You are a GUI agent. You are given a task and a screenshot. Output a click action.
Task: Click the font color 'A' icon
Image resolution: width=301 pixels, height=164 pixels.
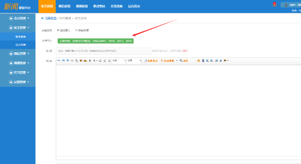coord(94,61)
